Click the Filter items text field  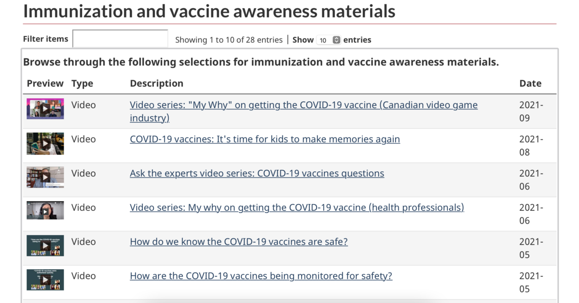(120, 39)
